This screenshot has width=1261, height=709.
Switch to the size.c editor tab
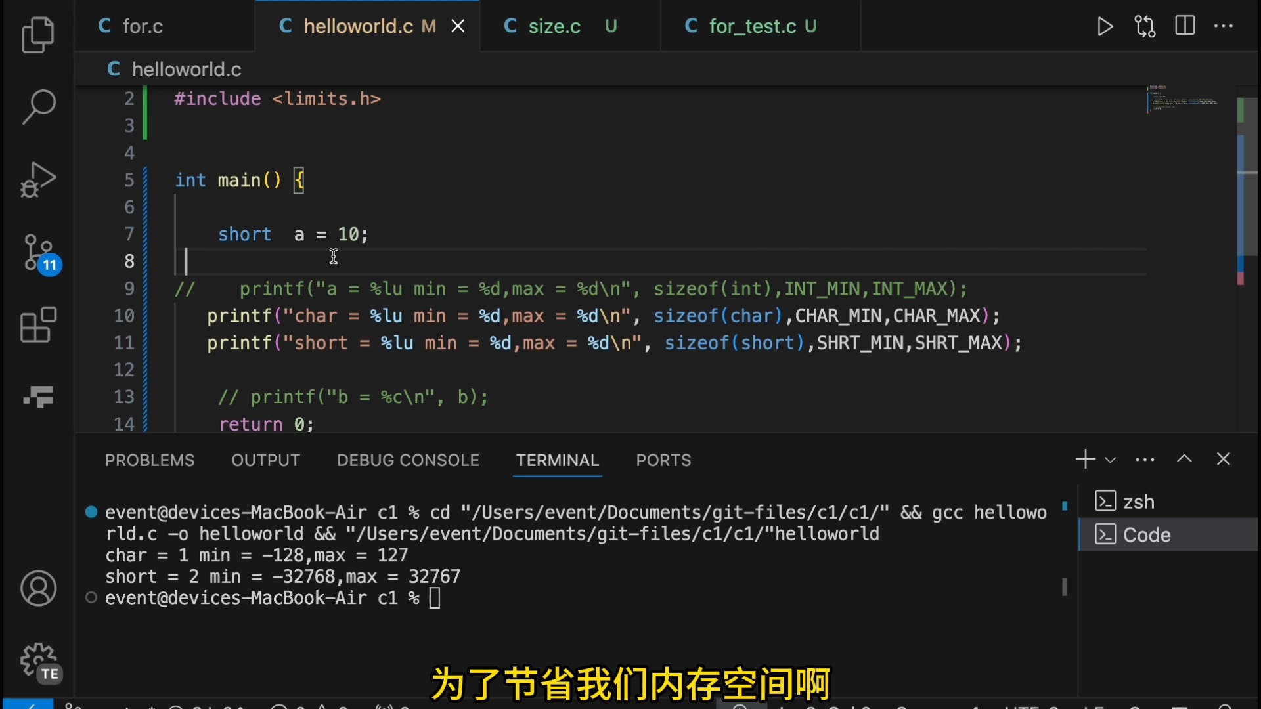click(554, 26)
